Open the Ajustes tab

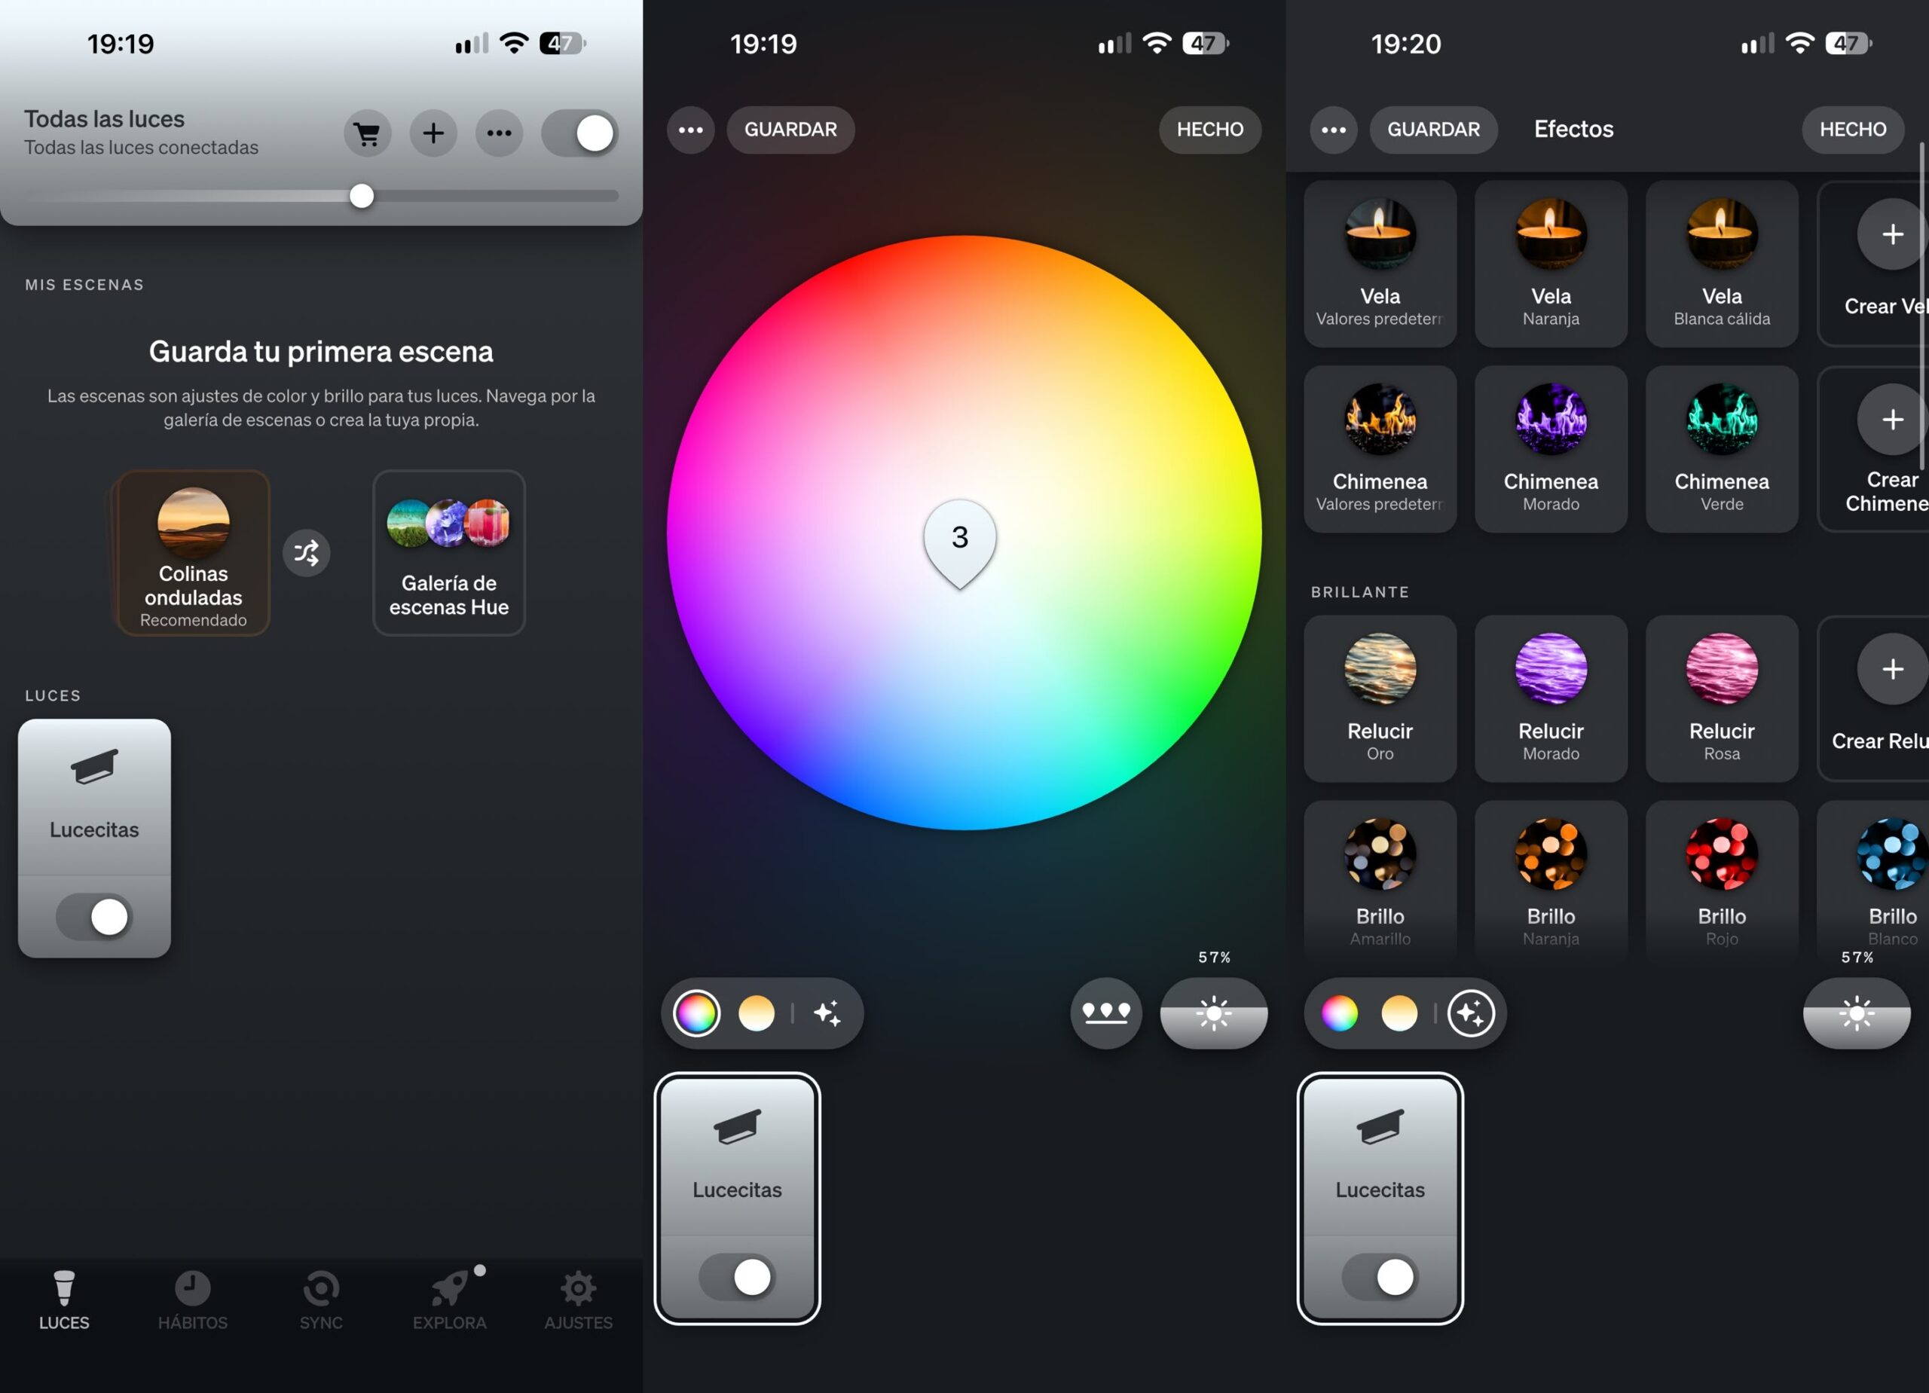pos(579,1301)
